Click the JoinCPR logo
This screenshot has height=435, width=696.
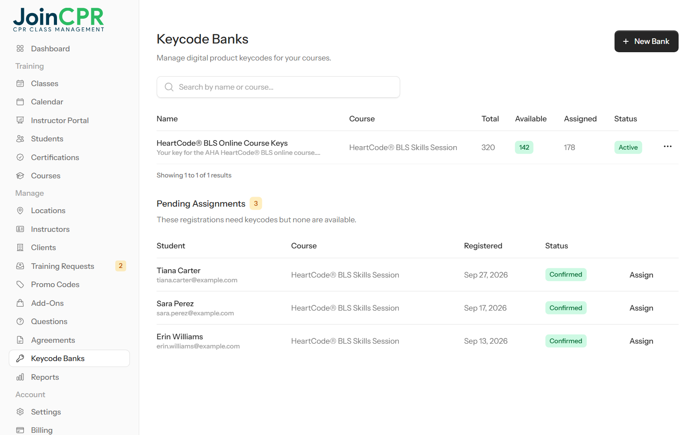[59, 20]
